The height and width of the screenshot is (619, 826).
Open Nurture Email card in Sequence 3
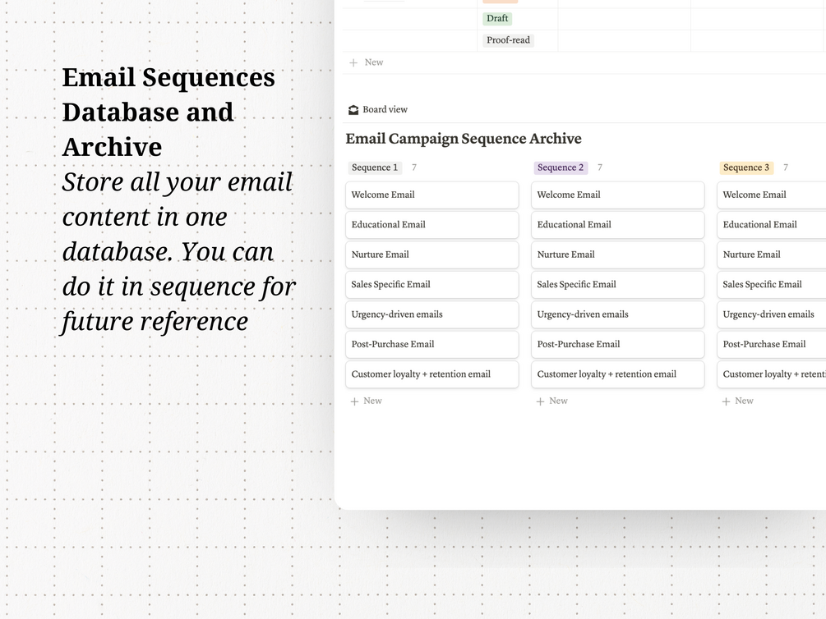coord(772,254)
